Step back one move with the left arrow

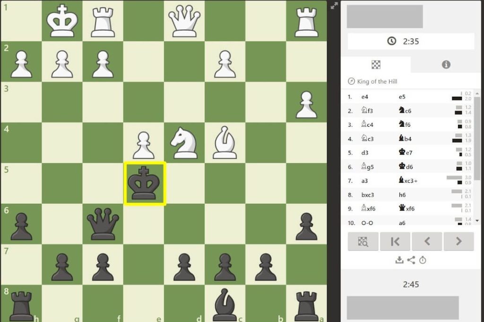[x=427, y=241]
